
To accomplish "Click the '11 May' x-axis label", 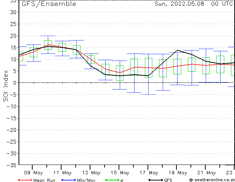I will click(63, 173).
